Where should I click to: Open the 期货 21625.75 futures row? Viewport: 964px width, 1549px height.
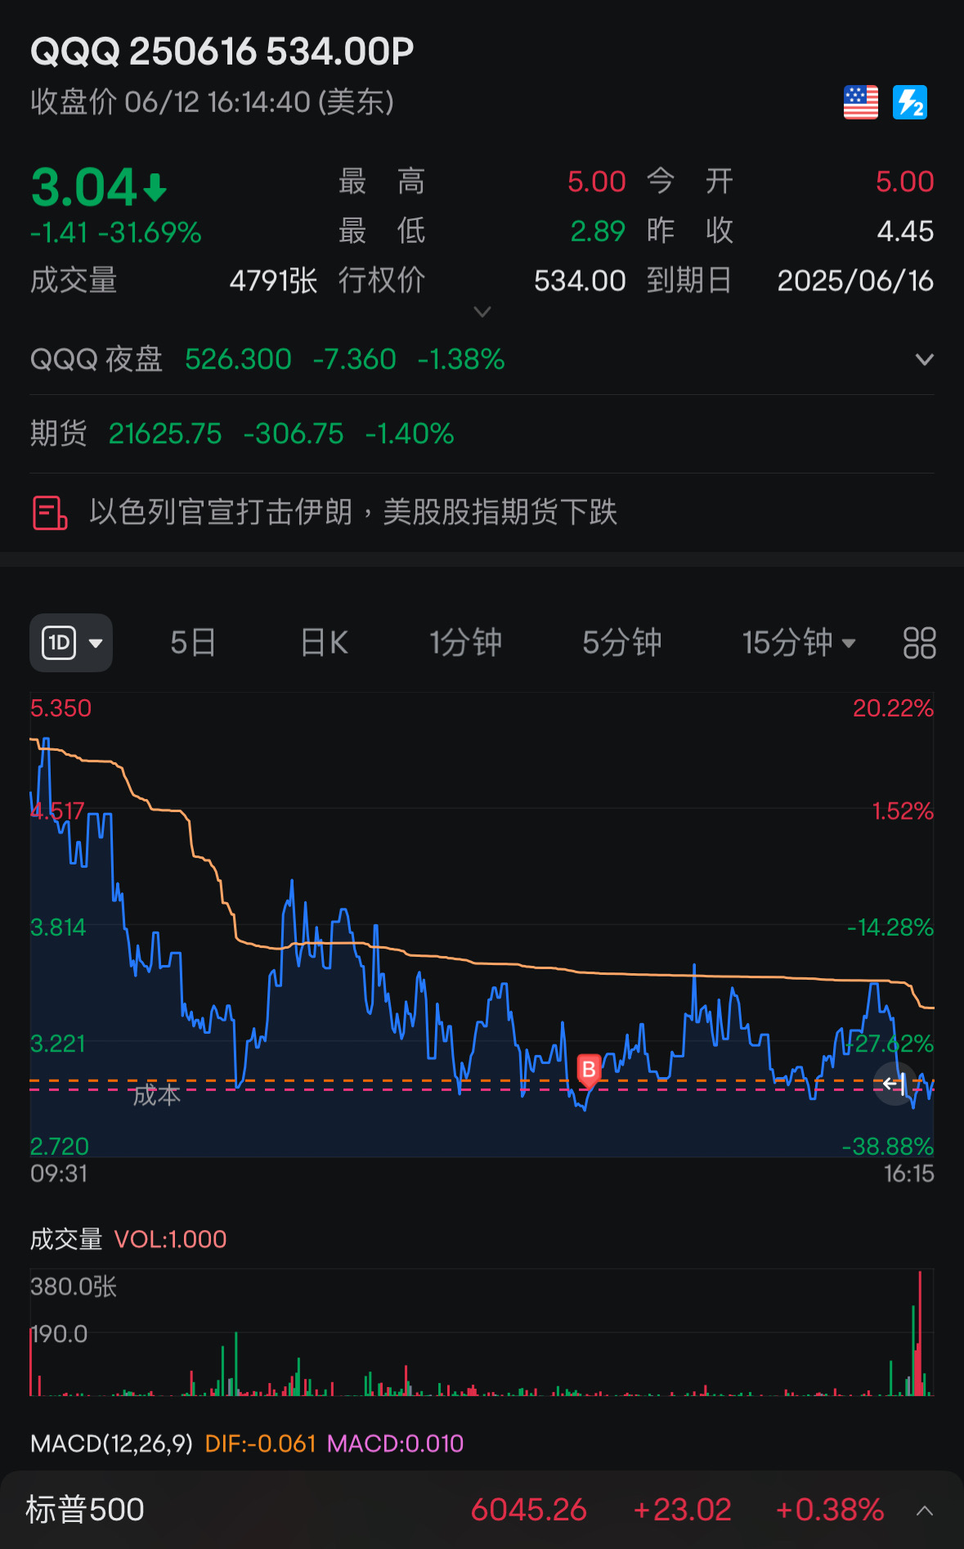(482, 433)
